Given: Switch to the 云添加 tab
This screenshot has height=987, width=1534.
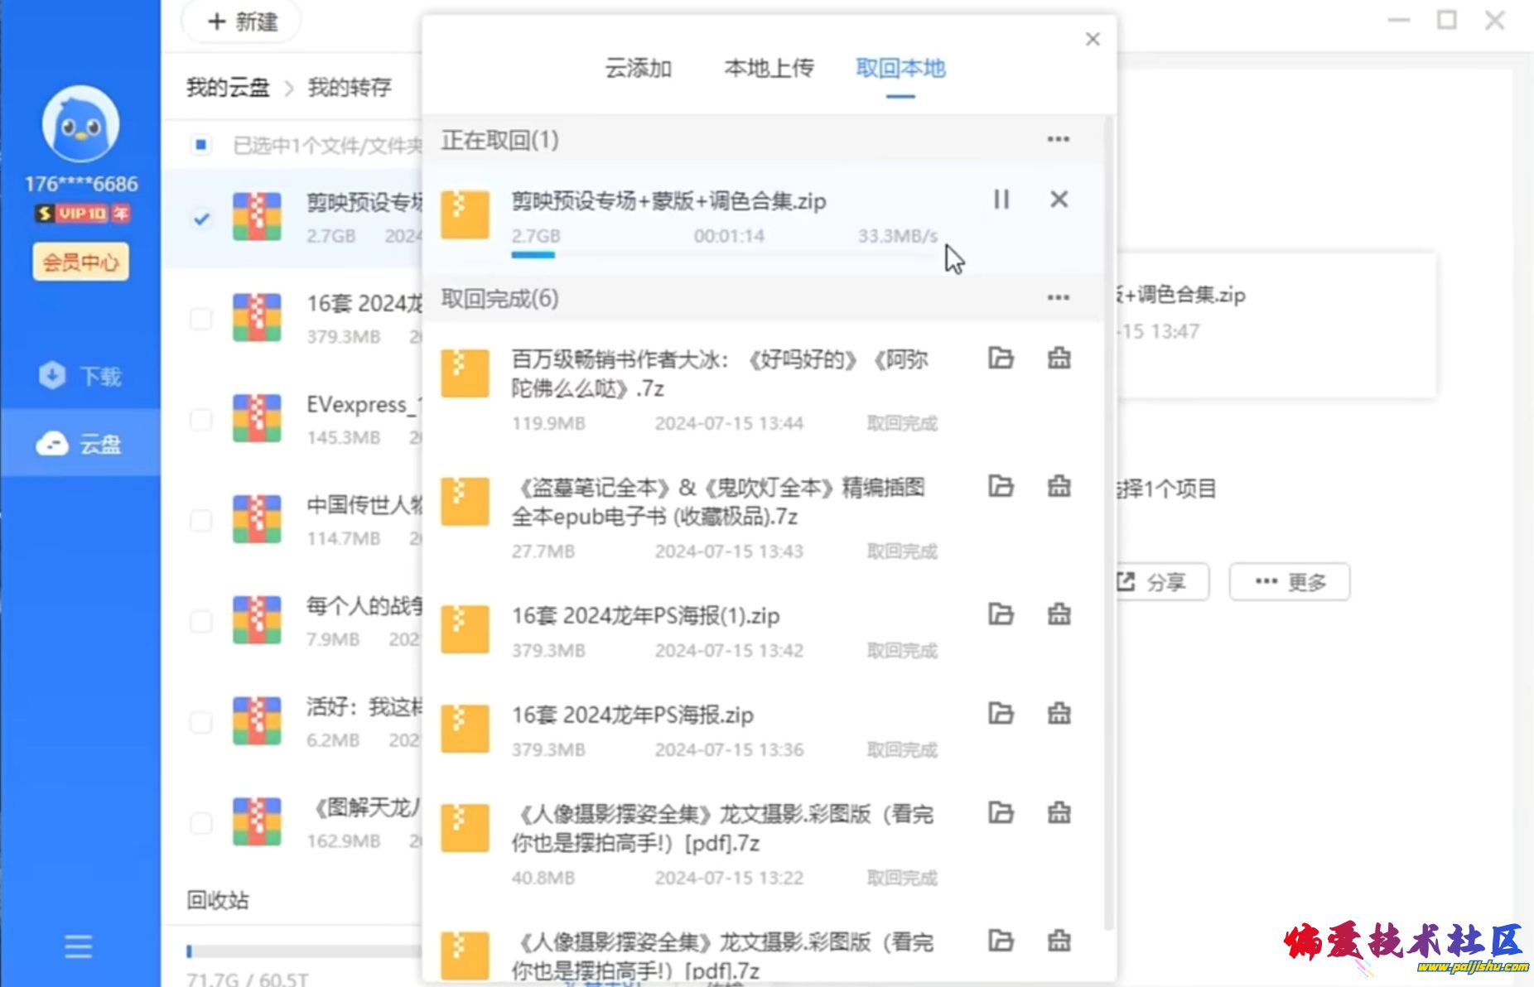Looking at the screenshot, I should pos(638,69).
